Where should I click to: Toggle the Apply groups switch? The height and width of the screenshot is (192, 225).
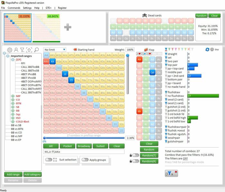pos(85,160)
